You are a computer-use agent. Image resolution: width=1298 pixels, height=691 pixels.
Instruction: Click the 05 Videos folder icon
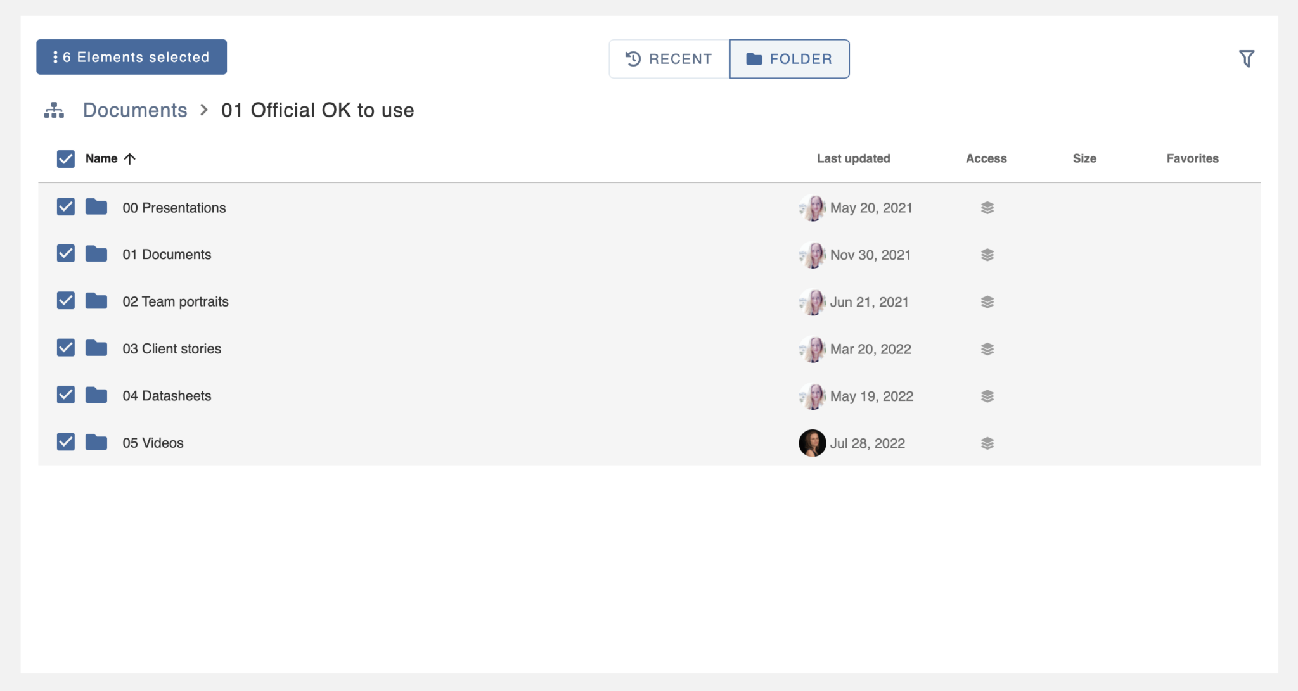(96, 442)
